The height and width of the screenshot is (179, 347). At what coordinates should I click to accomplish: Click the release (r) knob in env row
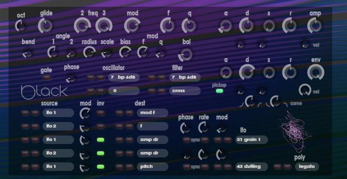[290, 72]
